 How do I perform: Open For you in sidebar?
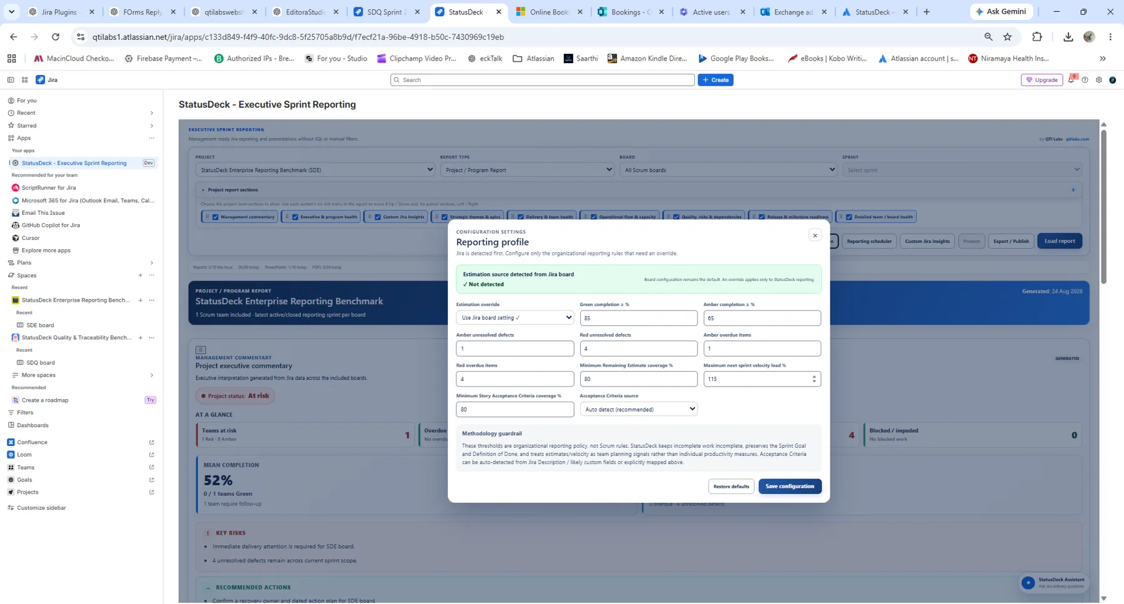point(27,101)
